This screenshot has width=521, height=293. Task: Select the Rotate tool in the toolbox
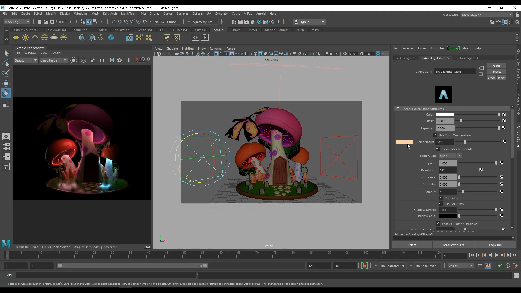(x=6, y=93)
